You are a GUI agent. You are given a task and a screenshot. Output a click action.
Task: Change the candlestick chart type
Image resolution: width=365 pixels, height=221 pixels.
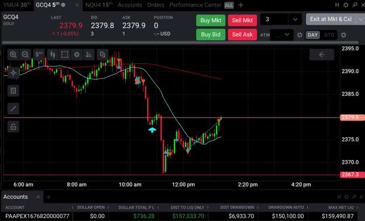[53, 54]
